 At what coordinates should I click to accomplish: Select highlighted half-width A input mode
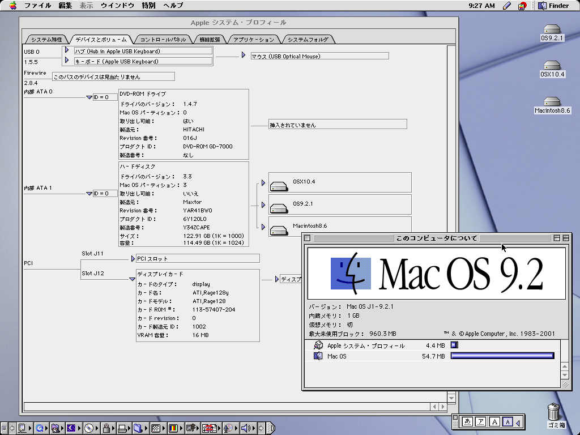(507, 421)
